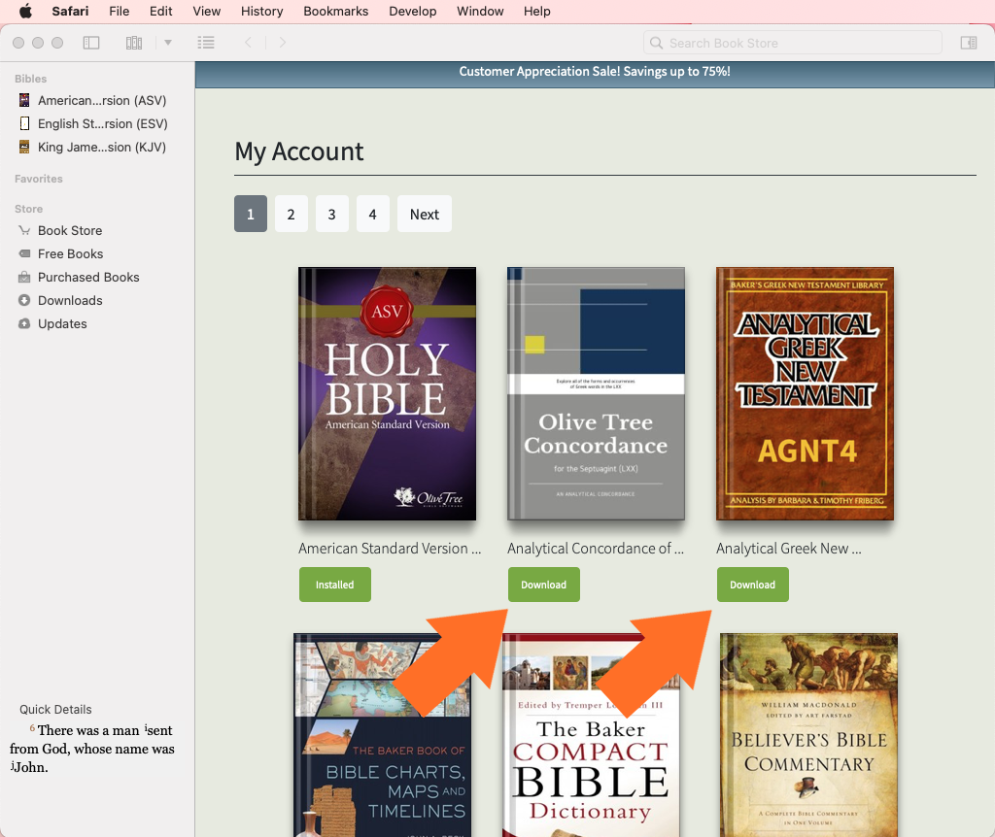Open the Help menu
995x837 pixels.
click(536, 11)
